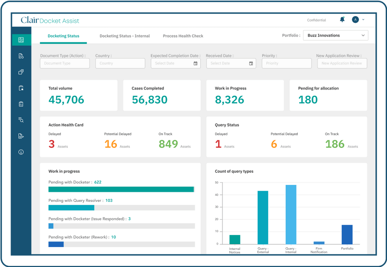Expand the Portfolio dropdown showing Buzz Innovations
Screen dimensions: 387x267
click(335, 35)
